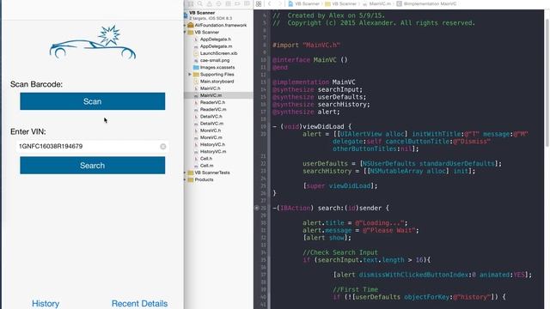The width and height of the screenshot is (550, 309).
Task: Select MainVC.h file
Action: pos(210,88)
